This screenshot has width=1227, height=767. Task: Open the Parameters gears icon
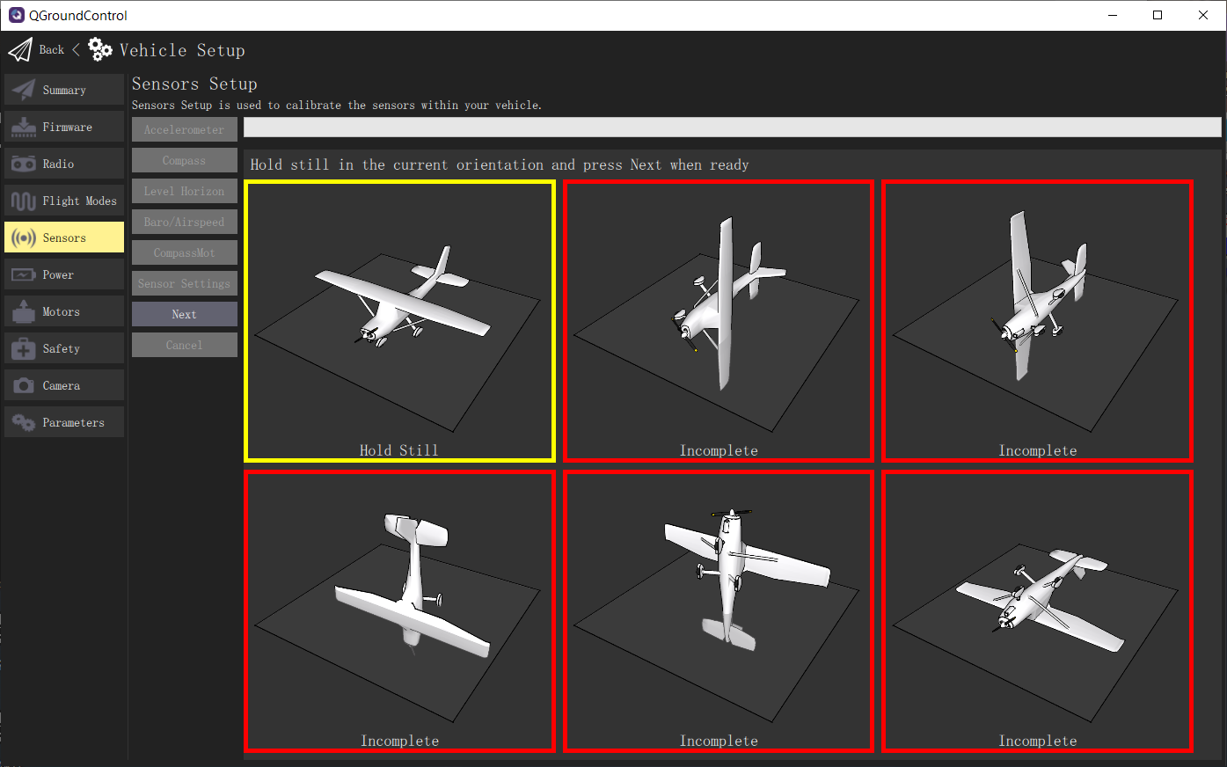(22, 421)
